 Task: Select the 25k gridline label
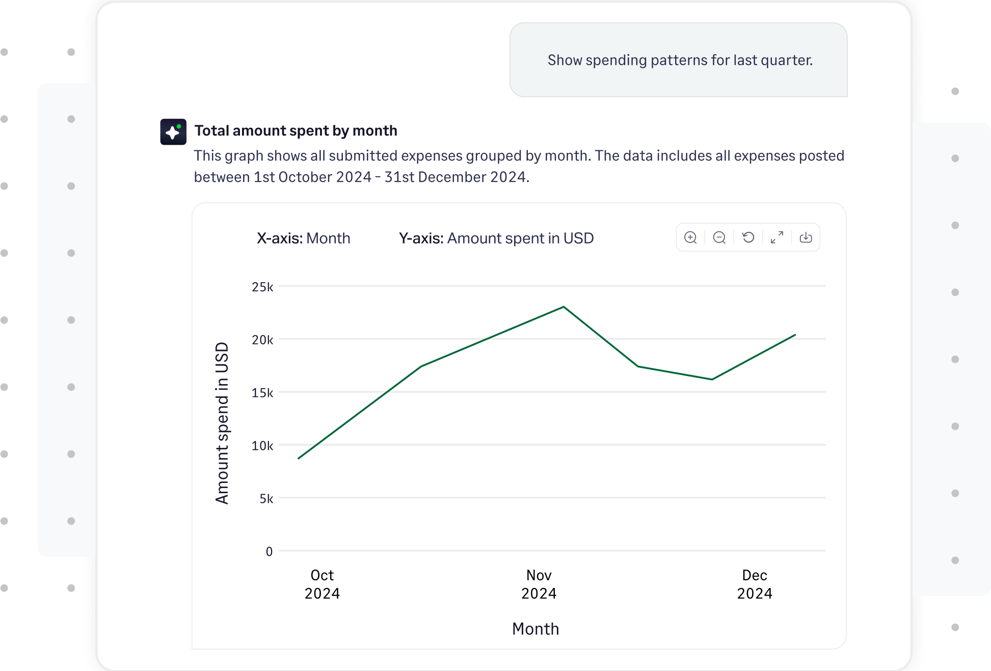tap(263, 287)
